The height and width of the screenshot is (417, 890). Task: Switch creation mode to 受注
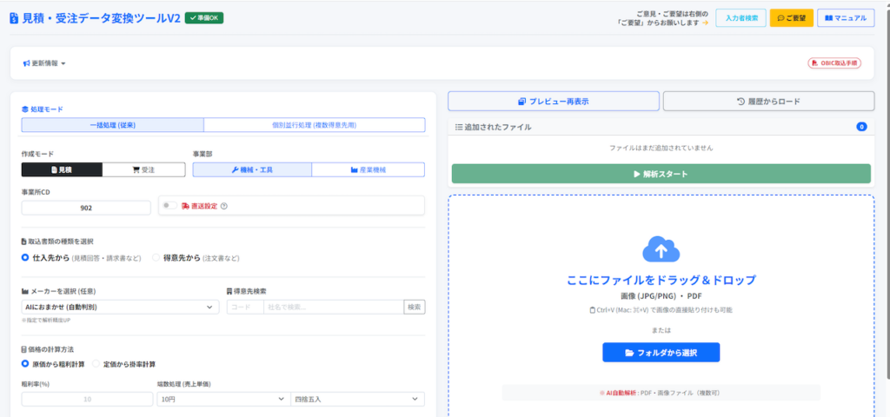tap(144, 169)
